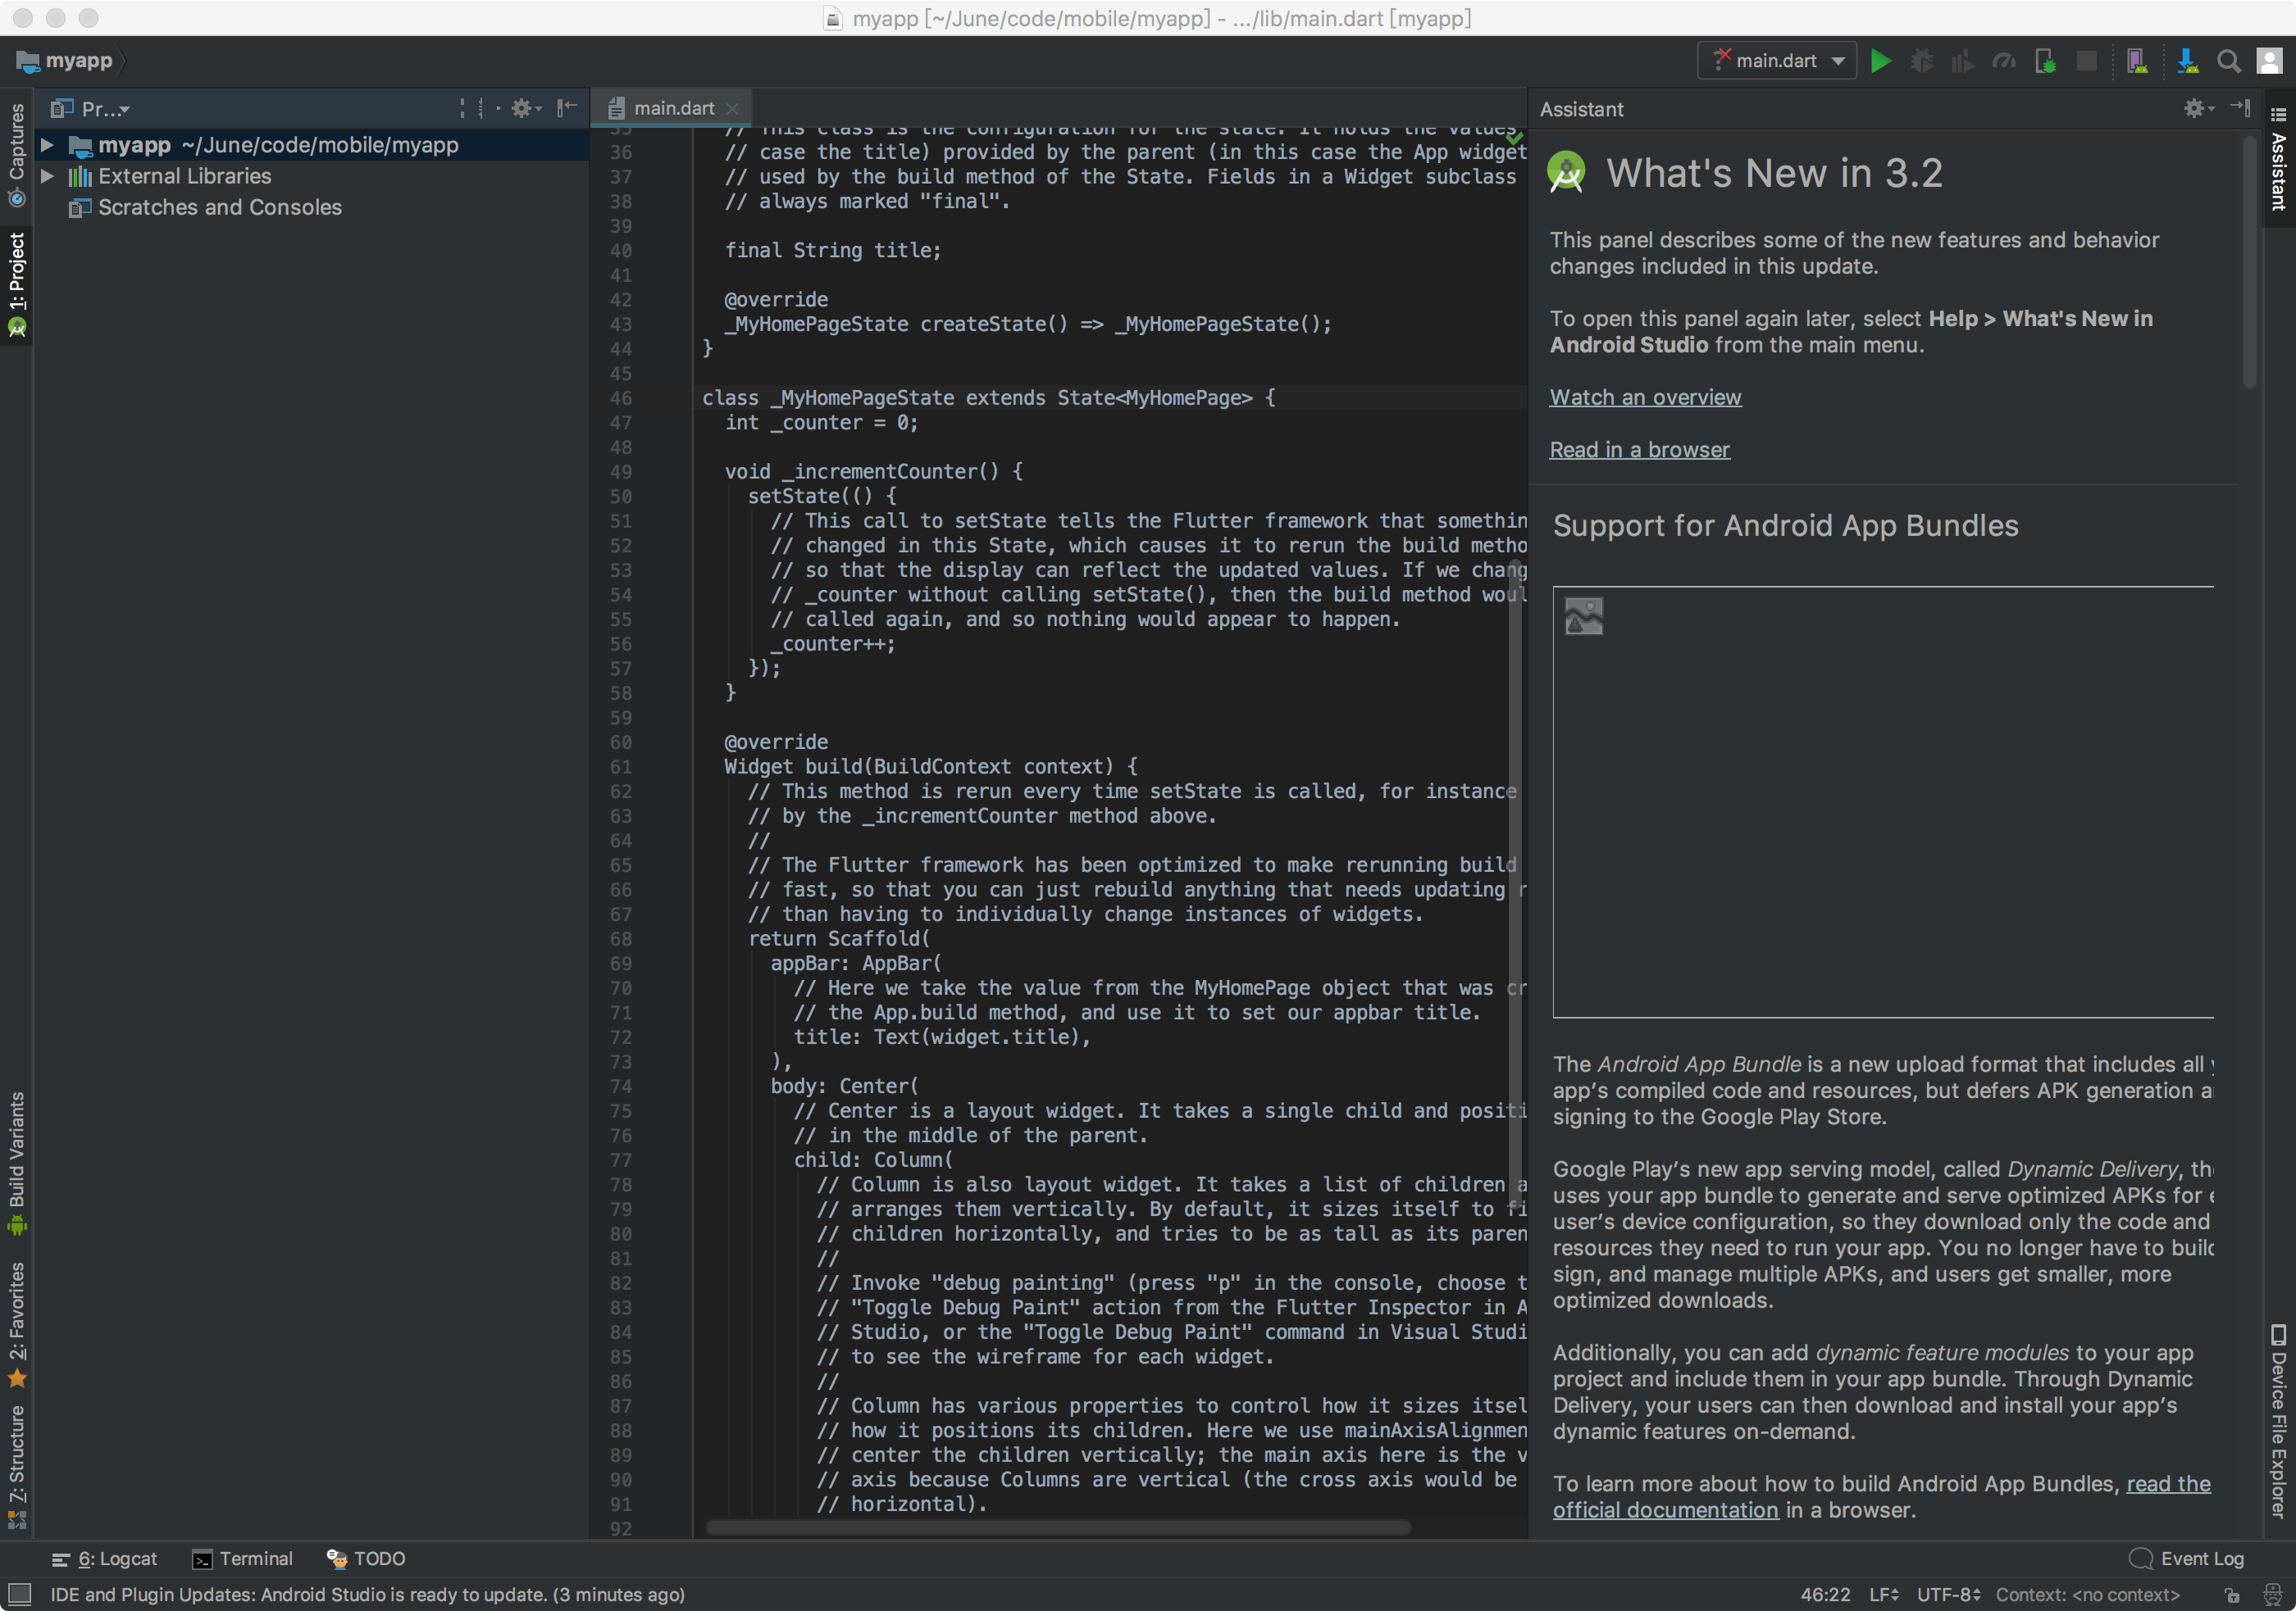Open the Project view selector dropdown
Image resolution: width=2296 pixels, height=1611 pixels.
(91, 108)
